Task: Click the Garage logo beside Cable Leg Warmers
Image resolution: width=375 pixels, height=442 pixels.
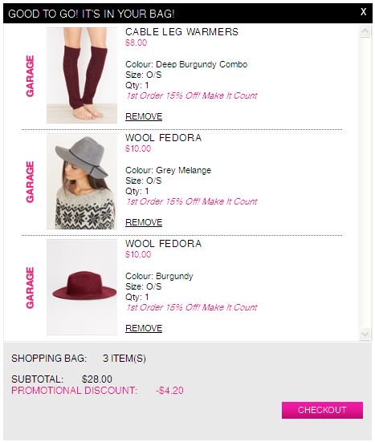Action: click(30, 76)
